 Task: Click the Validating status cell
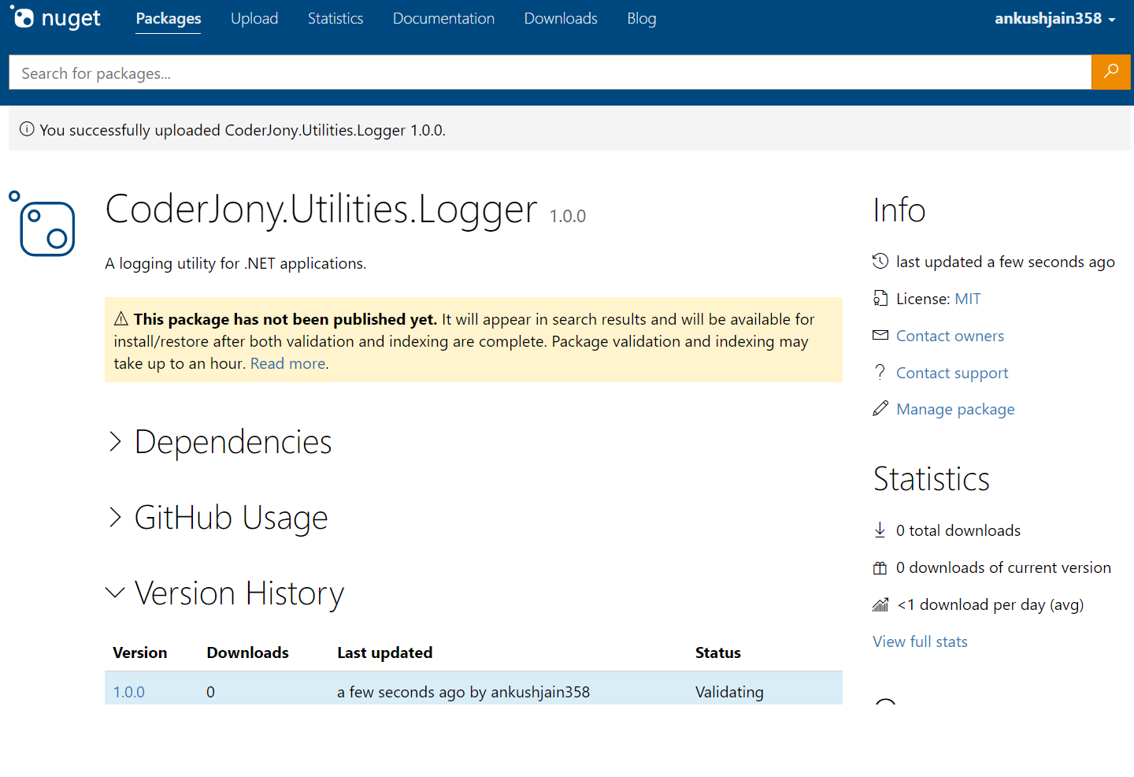[729, 692]
